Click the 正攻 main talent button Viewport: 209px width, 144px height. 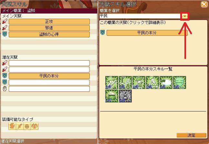(49, 22)
